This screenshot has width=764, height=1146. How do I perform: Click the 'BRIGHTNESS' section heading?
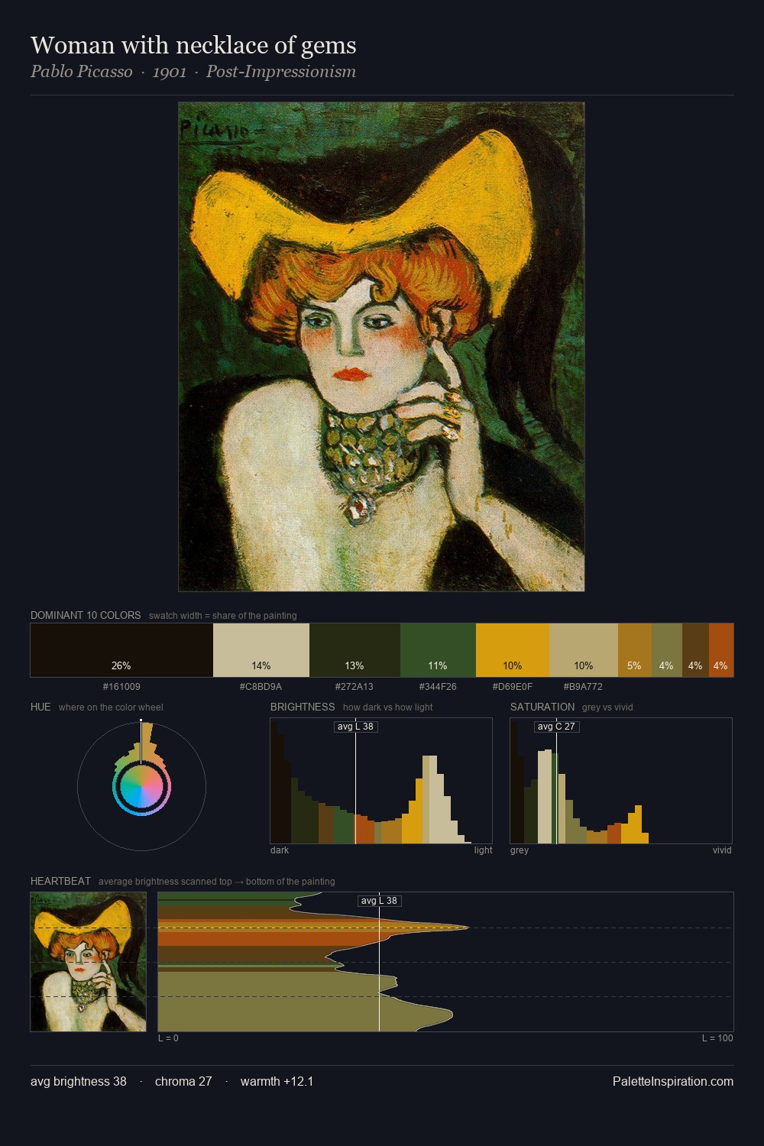click(303, 707)
